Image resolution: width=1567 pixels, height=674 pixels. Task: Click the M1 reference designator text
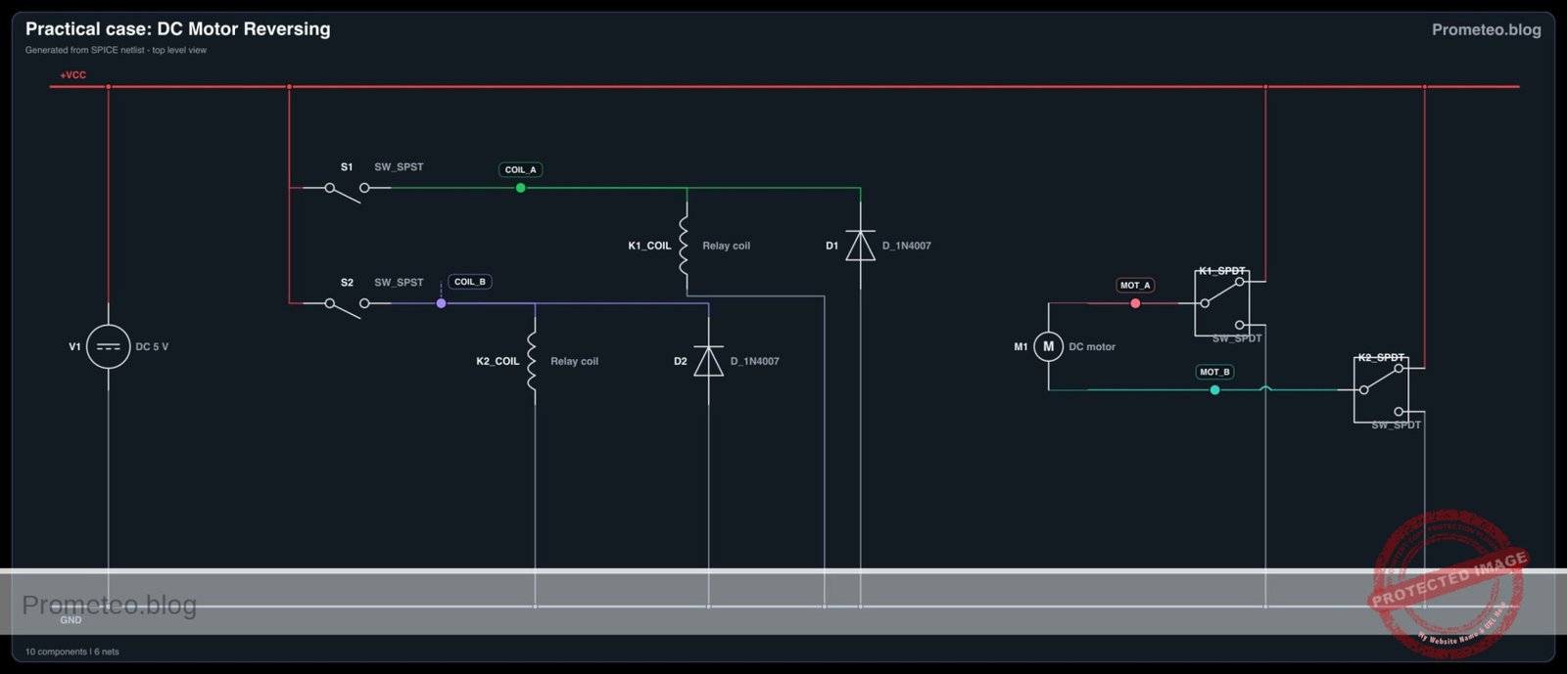[1021, 346]
